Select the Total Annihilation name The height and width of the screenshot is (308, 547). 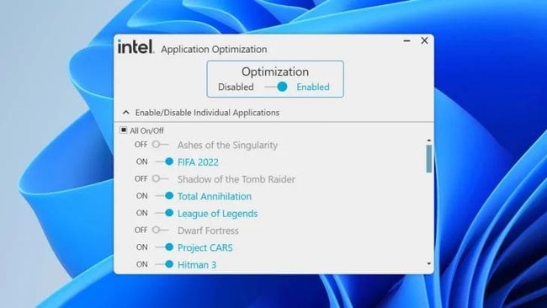point(215,196)
